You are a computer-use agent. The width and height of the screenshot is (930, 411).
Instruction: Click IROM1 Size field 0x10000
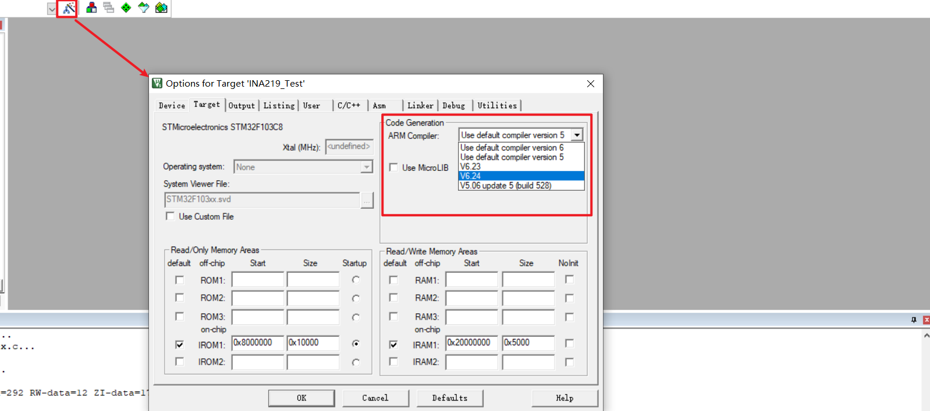[313, 343]
